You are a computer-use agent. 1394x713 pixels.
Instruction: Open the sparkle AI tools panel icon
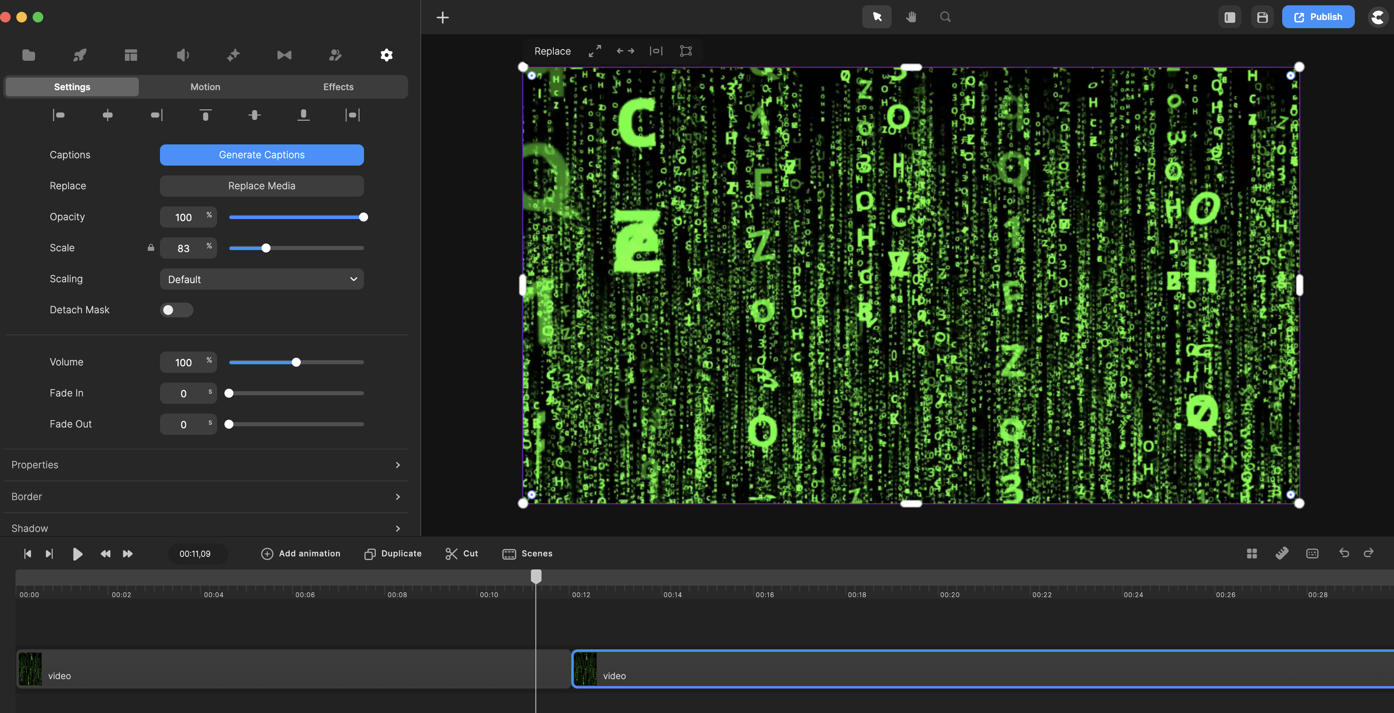click(x=233, y=55)
